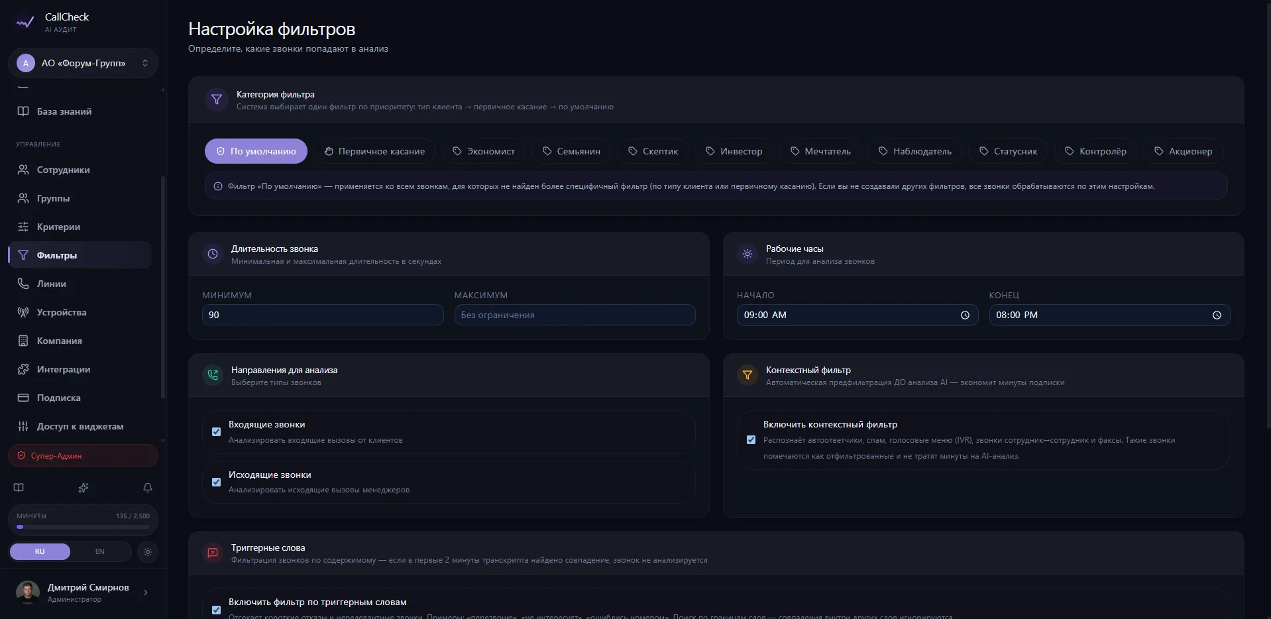The image size is (1271, 619).
Task: Select the Скептик filter tab
Action: click(653, 151)
